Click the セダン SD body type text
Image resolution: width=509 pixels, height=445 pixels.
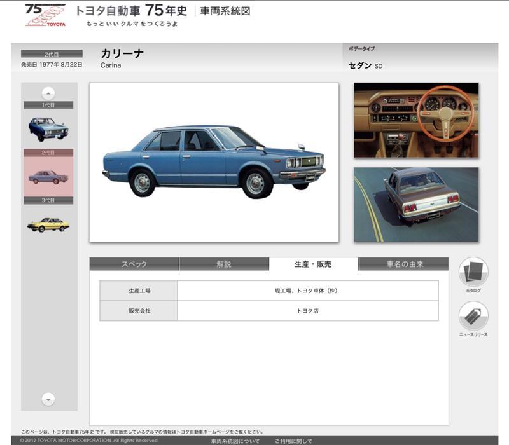(365, 65)
